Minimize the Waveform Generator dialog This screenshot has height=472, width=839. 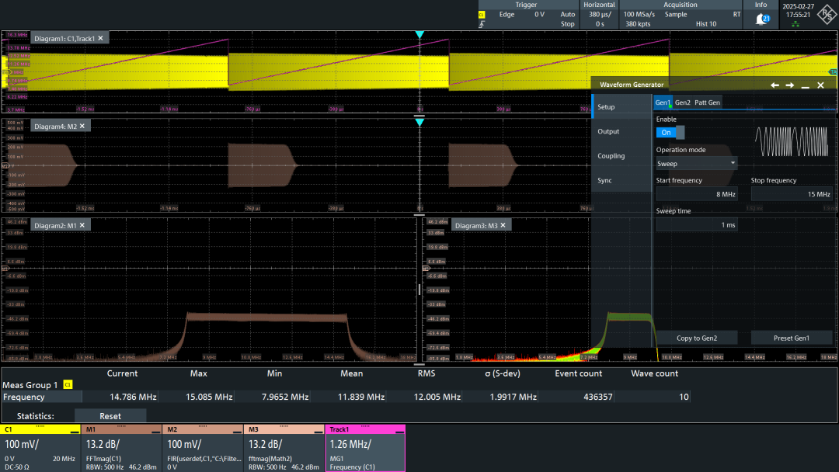point(806,85)
